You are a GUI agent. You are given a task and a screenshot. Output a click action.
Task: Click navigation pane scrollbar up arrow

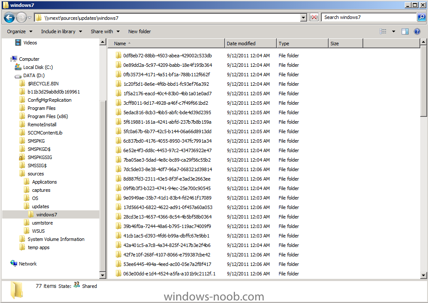click(x=102, y=42)
